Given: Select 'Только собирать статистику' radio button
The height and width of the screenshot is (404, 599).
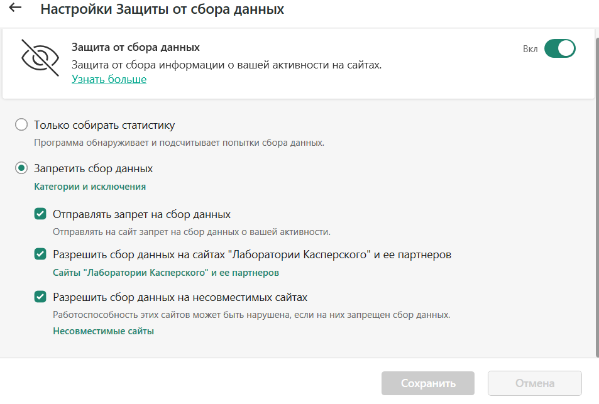Looking at the screenshot, I should click(21, 125).
